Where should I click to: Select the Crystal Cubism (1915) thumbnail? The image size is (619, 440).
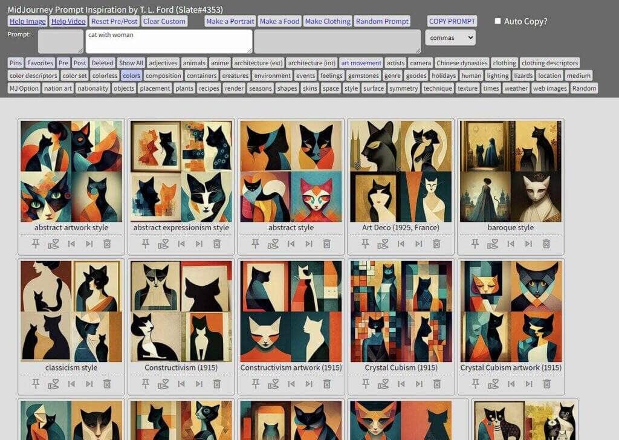(x=401, y=311)
